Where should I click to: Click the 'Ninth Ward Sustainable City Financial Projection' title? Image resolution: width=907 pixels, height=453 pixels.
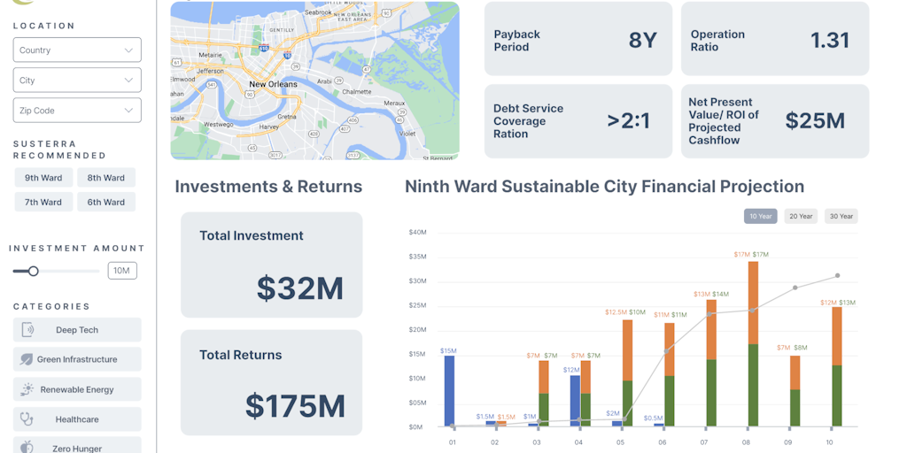[x=604, y=187]
